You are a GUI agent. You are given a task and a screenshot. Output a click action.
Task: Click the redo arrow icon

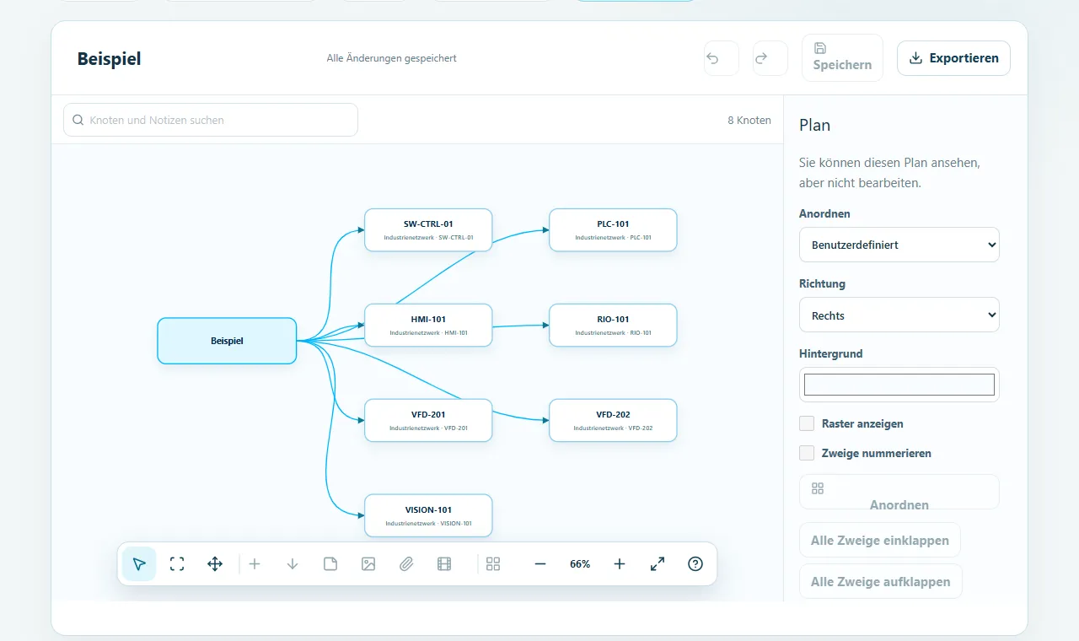770,58
